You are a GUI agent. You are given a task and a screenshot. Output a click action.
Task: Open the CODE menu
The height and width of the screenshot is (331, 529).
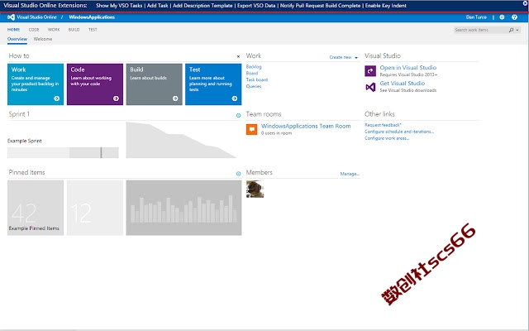pos(34,30)
